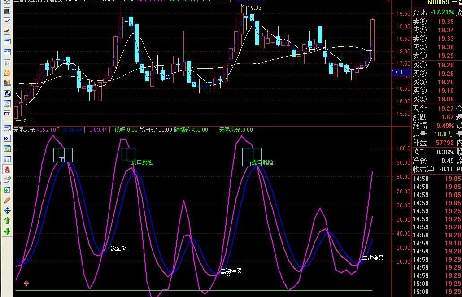Open the multi-window view icon
462x297 pixels.
click(x=7, y=42)
